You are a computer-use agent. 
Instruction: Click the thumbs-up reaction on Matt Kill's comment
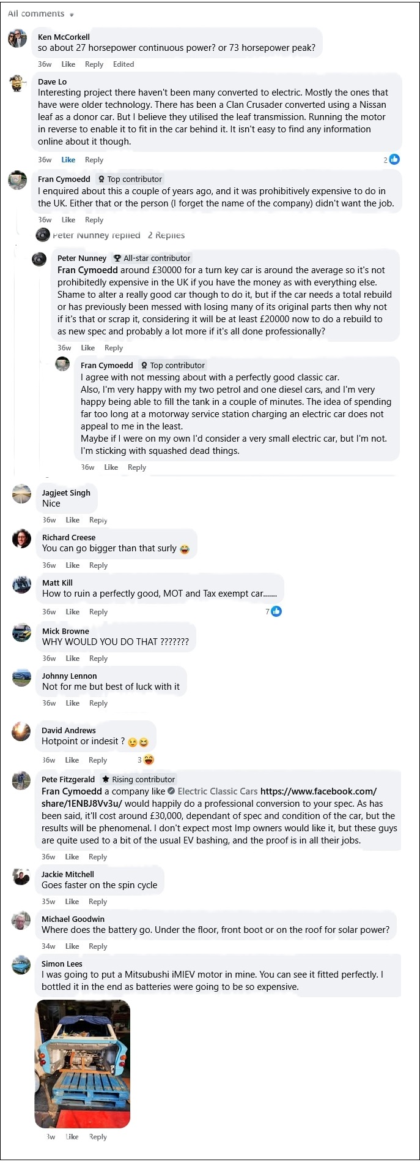click(276, 611)
